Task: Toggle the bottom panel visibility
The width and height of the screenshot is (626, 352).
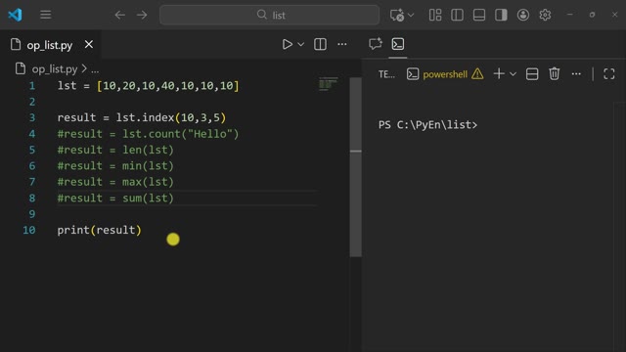Action: (x=479, y=16)
